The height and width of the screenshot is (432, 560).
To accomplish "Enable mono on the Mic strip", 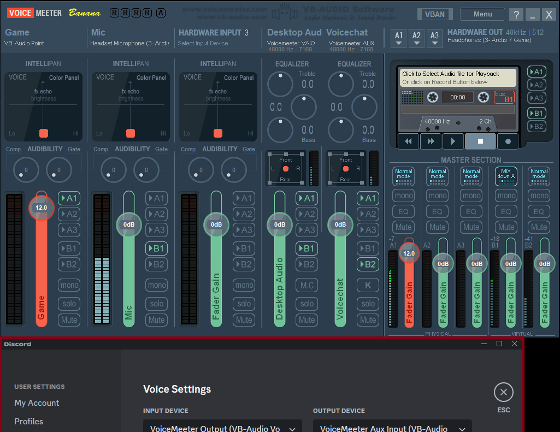I will pyautogui.click(x=156, y=285).
